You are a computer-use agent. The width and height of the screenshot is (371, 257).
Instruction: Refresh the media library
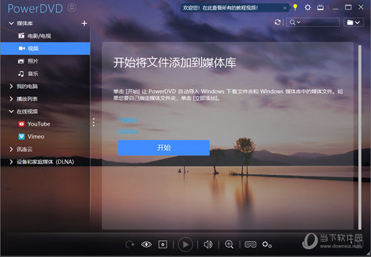click(277, 22)
